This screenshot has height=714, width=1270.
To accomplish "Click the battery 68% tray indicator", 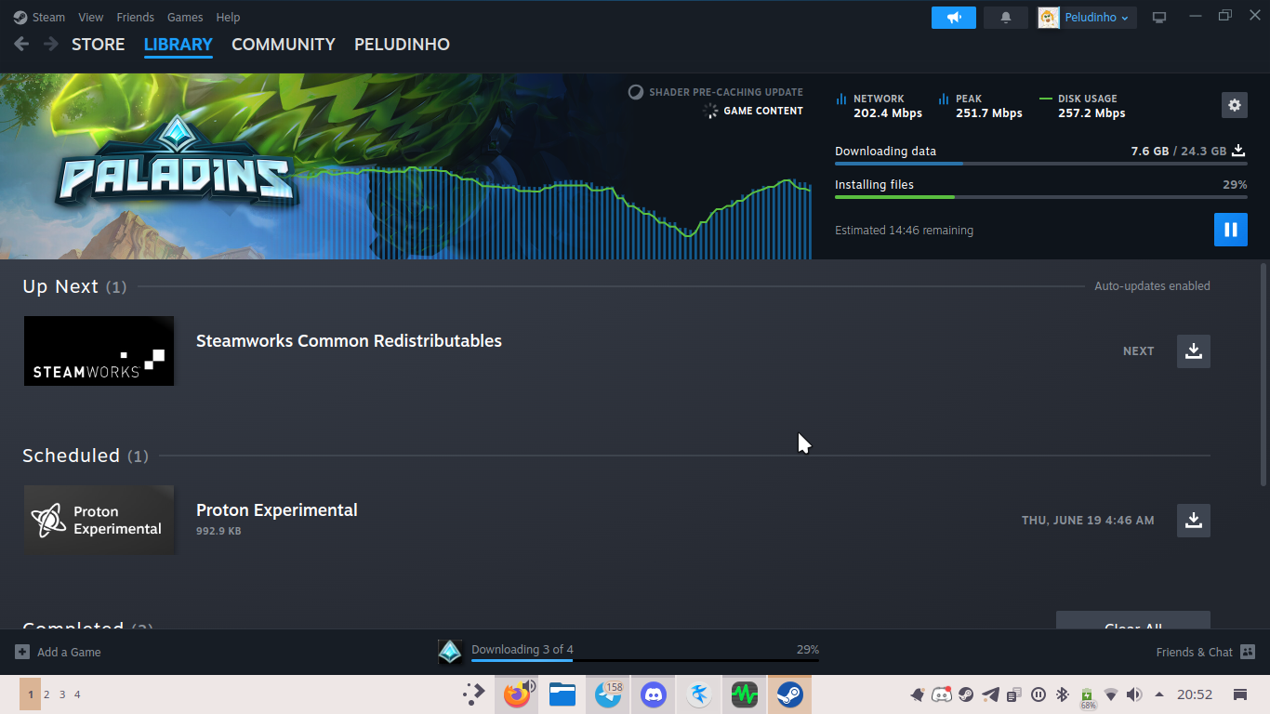I will pyautogui.click(x=1087, y=698).
